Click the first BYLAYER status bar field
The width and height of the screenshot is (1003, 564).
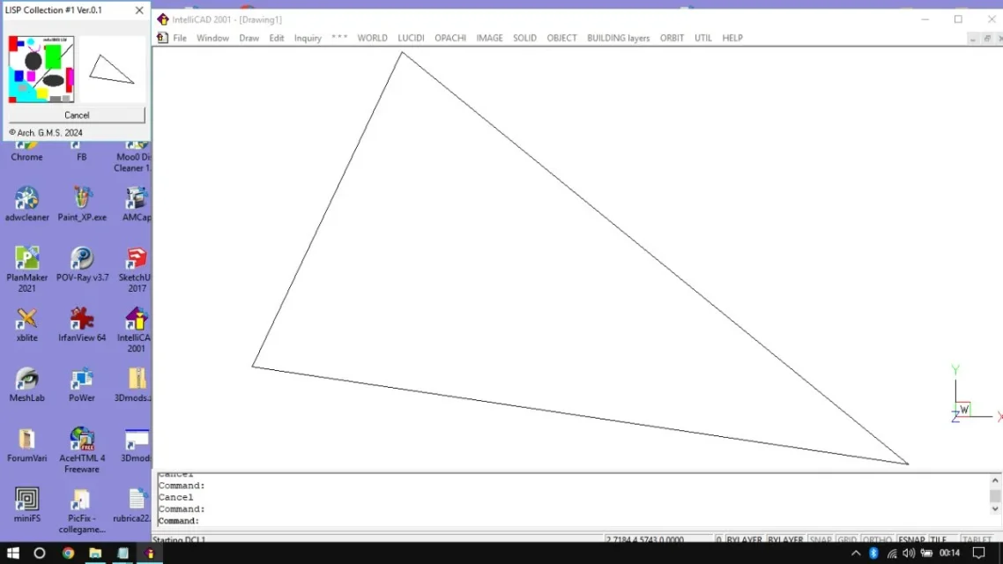pos(744,539)
